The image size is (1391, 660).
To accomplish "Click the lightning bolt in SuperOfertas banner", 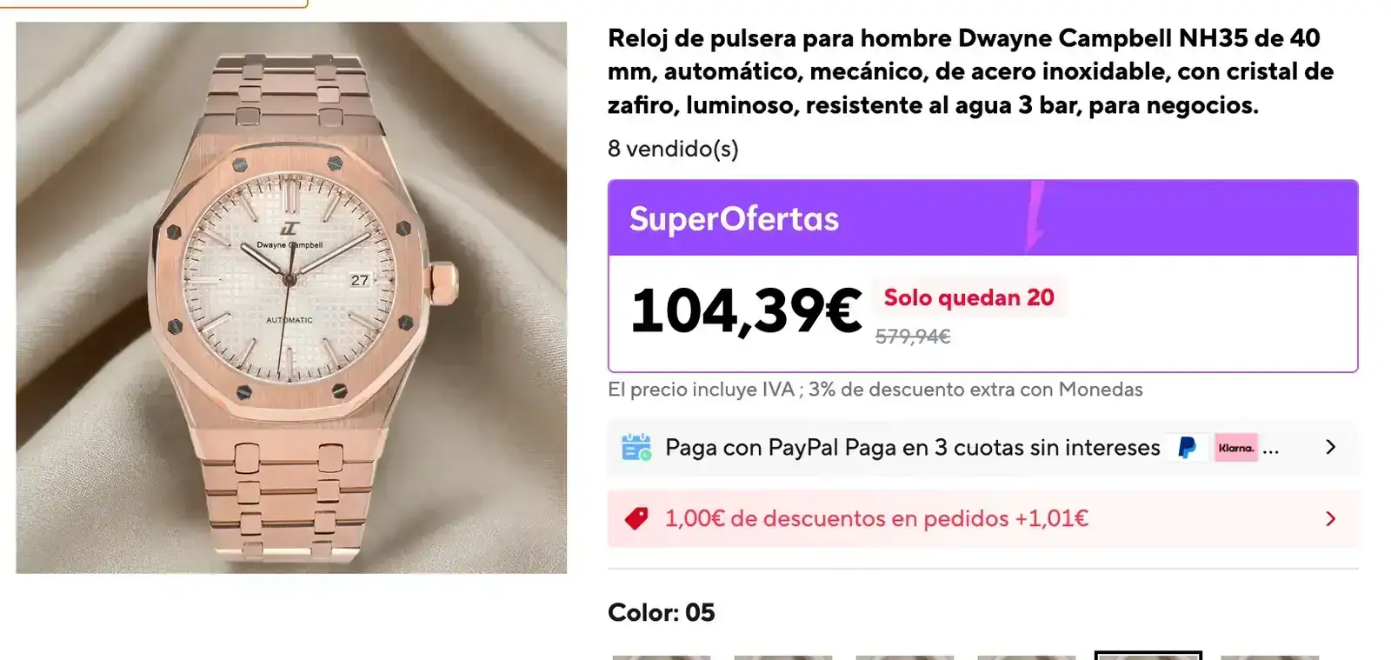I will click(x=1035, y=217).
